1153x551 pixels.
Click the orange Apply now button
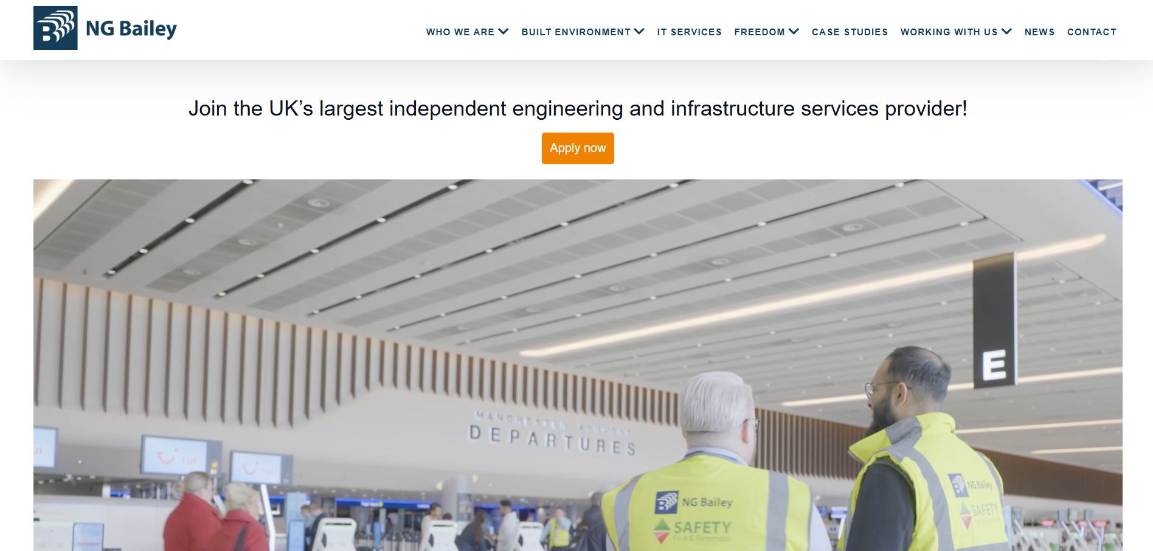[578, 148]
